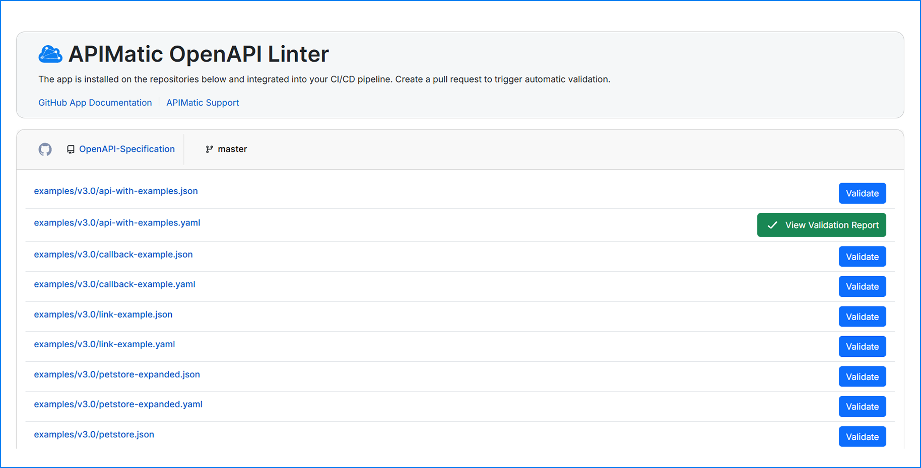Open examples/v3.0/callback-example.yaml file link
921x468 pixels.
(114, 284)
